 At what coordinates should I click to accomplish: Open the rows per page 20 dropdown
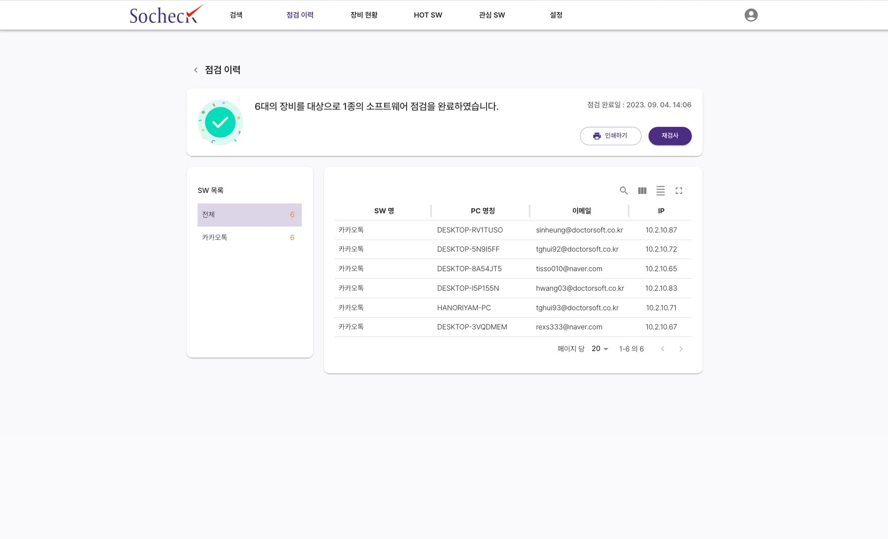coord(600,349)
